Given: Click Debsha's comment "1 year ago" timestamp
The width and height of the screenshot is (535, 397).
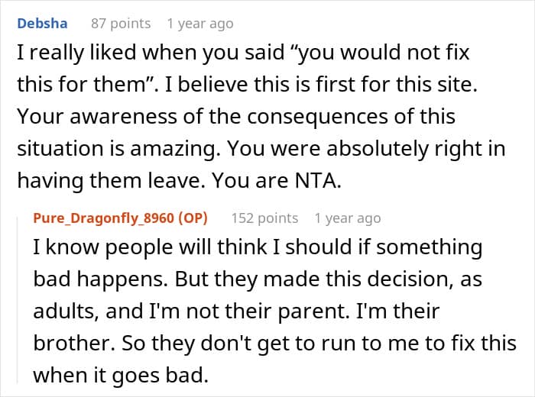Looking at the screenshot, I should tap(199, 24).
